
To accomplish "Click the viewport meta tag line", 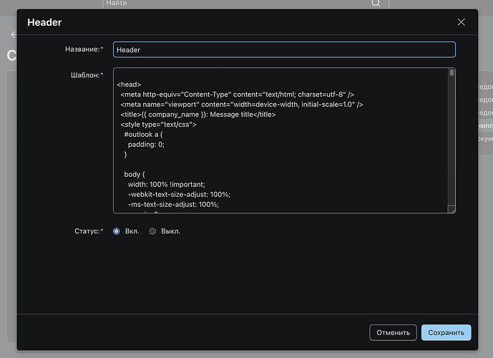I will click(241, 105).
